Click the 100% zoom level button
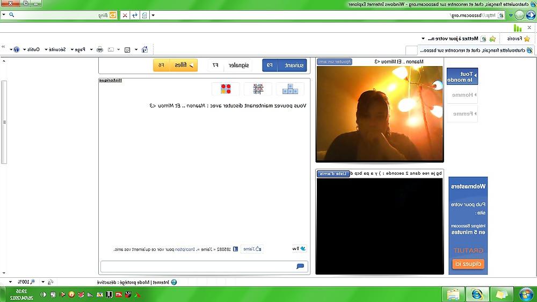The image size is (537, 302). tap(27, 282)
